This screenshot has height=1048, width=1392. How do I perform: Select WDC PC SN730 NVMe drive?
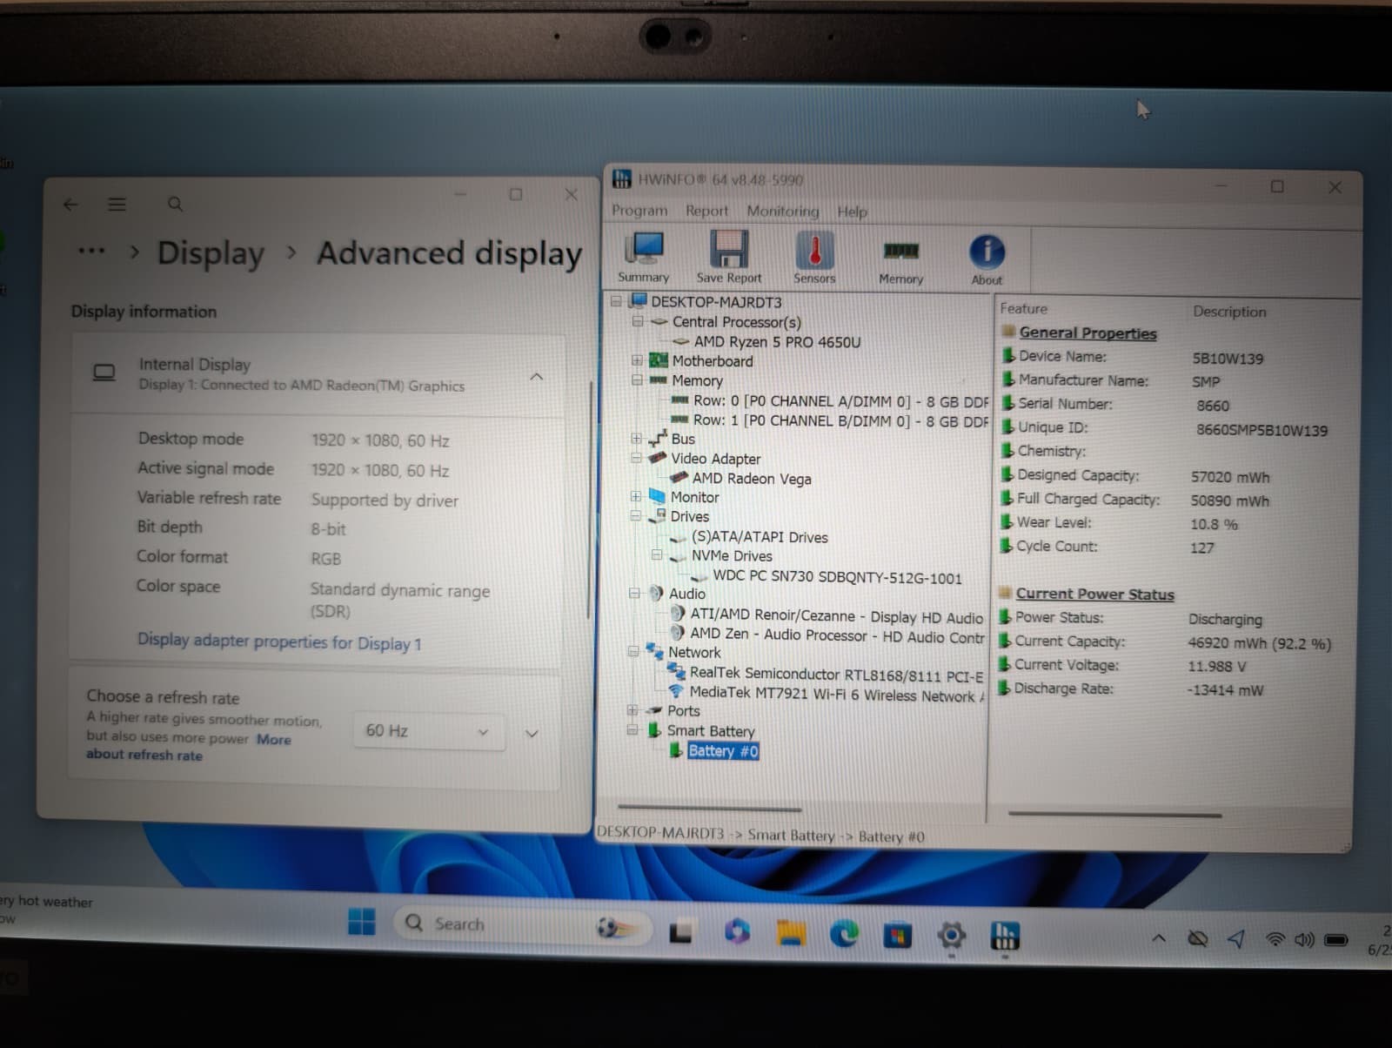(837, 577)
